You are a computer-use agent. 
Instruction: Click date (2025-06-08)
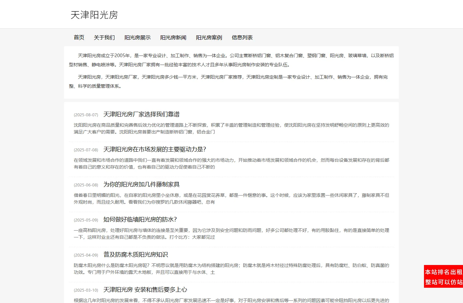(x=86, y=185)
